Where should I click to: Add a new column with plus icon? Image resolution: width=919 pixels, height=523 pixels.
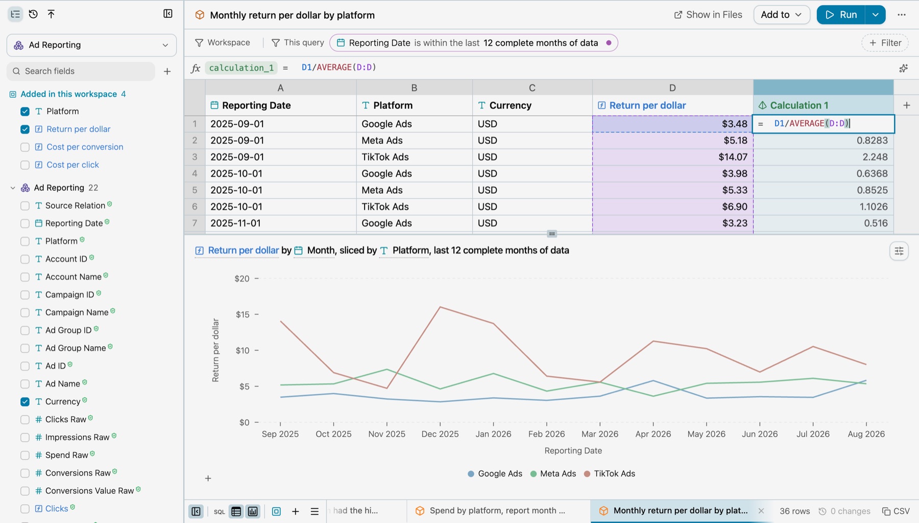[907, 106]
